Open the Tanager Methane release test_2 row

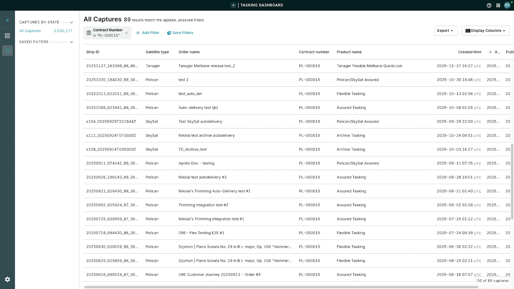click(x=207, y=66)
